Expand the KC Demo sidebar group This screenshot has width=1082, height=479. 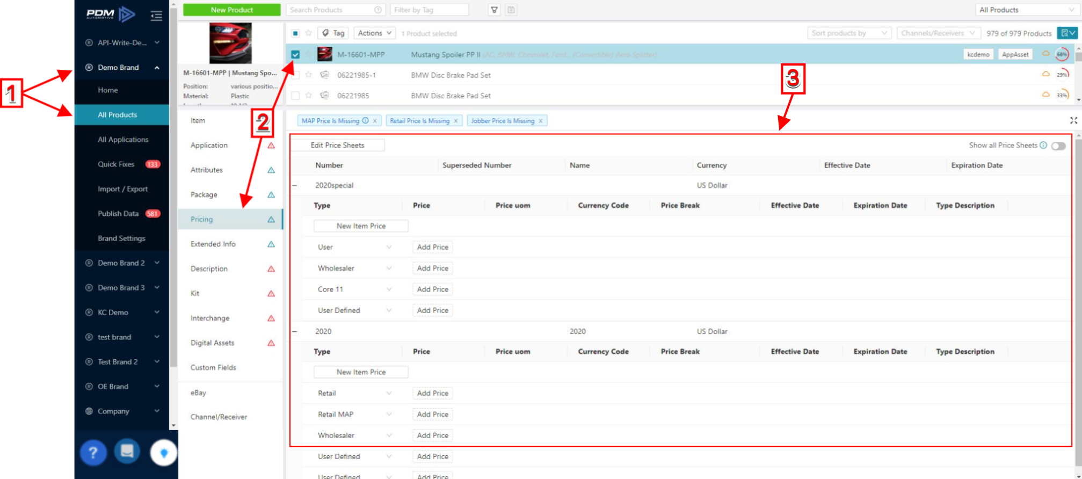coord(157,312)
